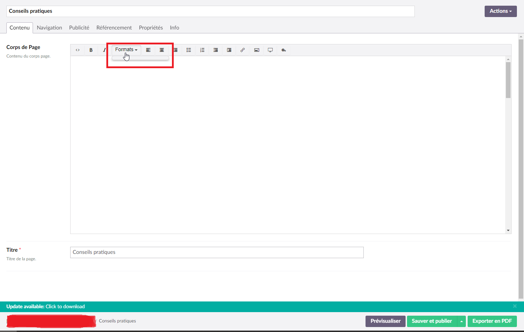Toggle italic formatting

tap(104, 50)
